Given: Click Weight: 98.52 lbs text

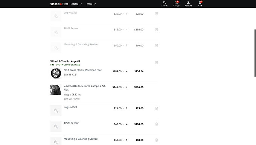Looking at the screenshot, I should pyautogui.click(x=72, y=95).
